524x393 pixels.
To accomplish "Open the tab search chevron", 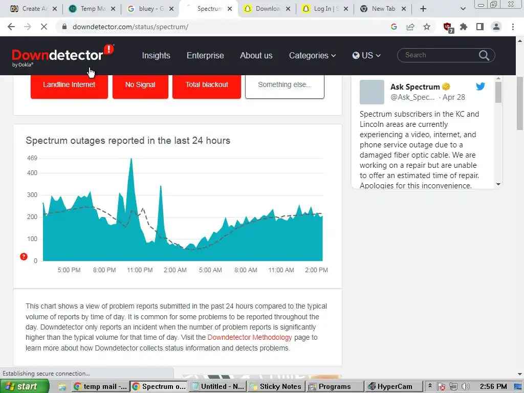I will coord(463,9).
